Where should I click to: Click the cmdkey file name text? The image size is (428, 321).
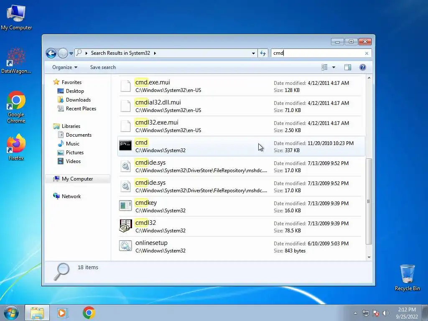(x=146, y=203)
